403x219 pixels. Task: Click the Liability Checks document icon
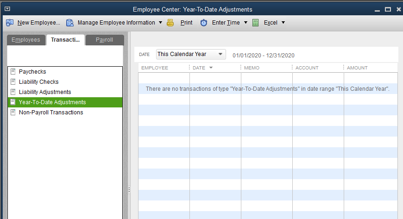coord(13,82)
